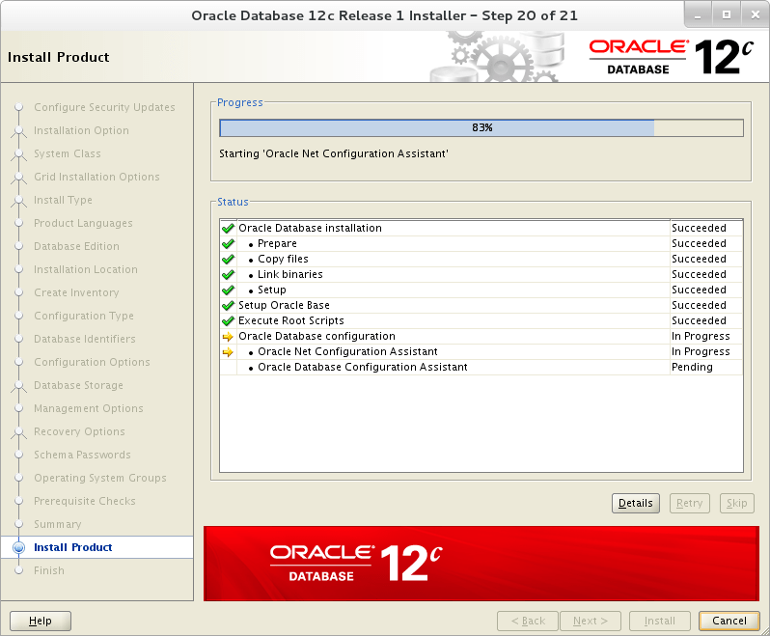Click the checkmark beside Execute Root Scripts
The image size is (770, 636).
(x=228, y=321)
